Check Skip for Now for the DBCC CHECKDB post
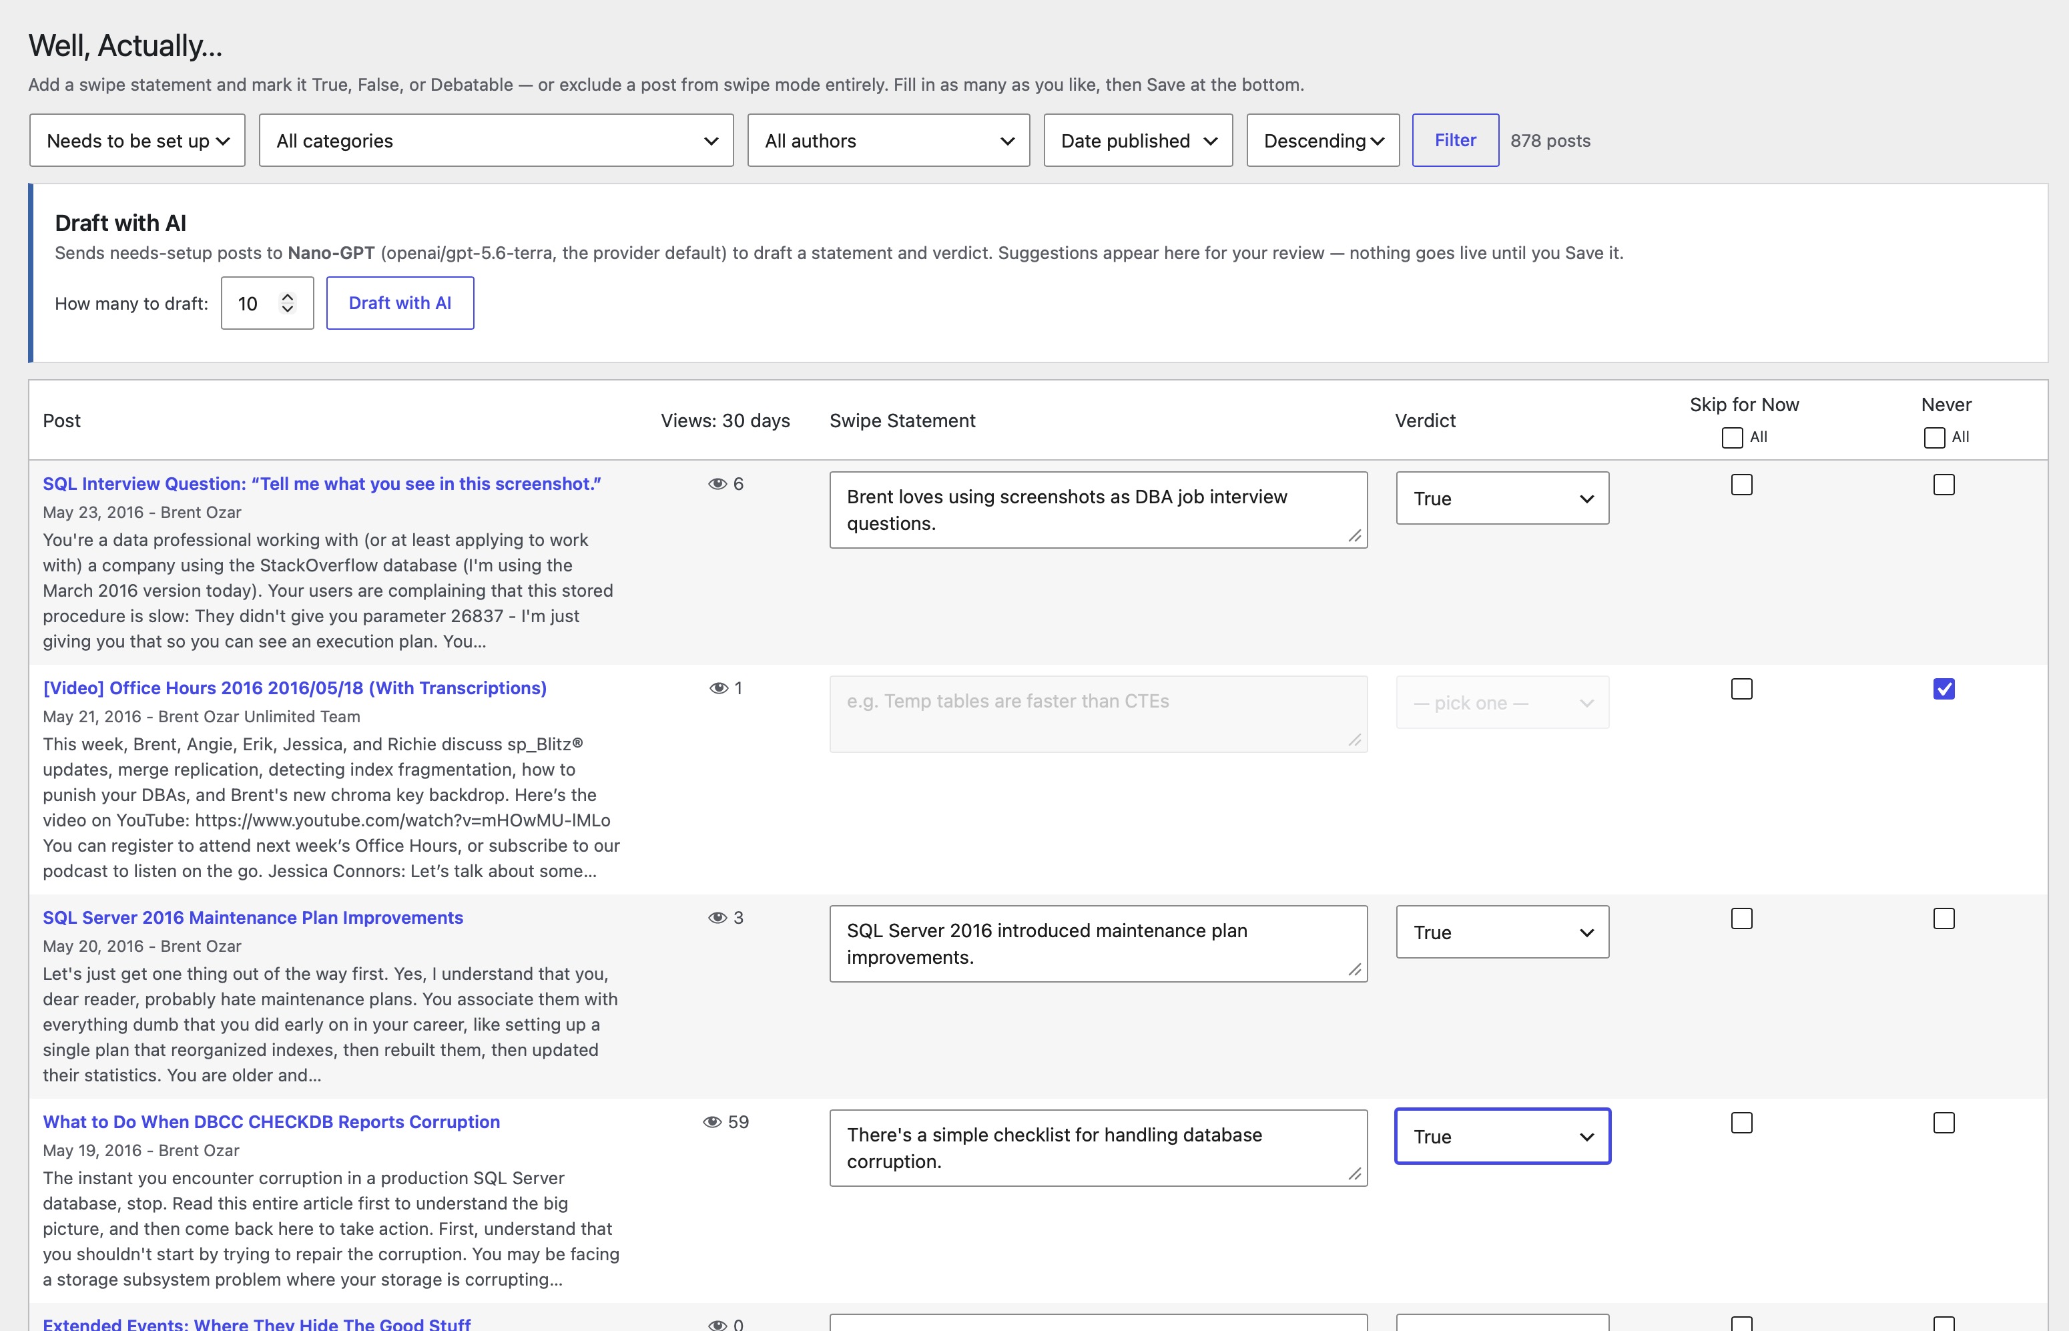 click(x=1741, y=1123)
